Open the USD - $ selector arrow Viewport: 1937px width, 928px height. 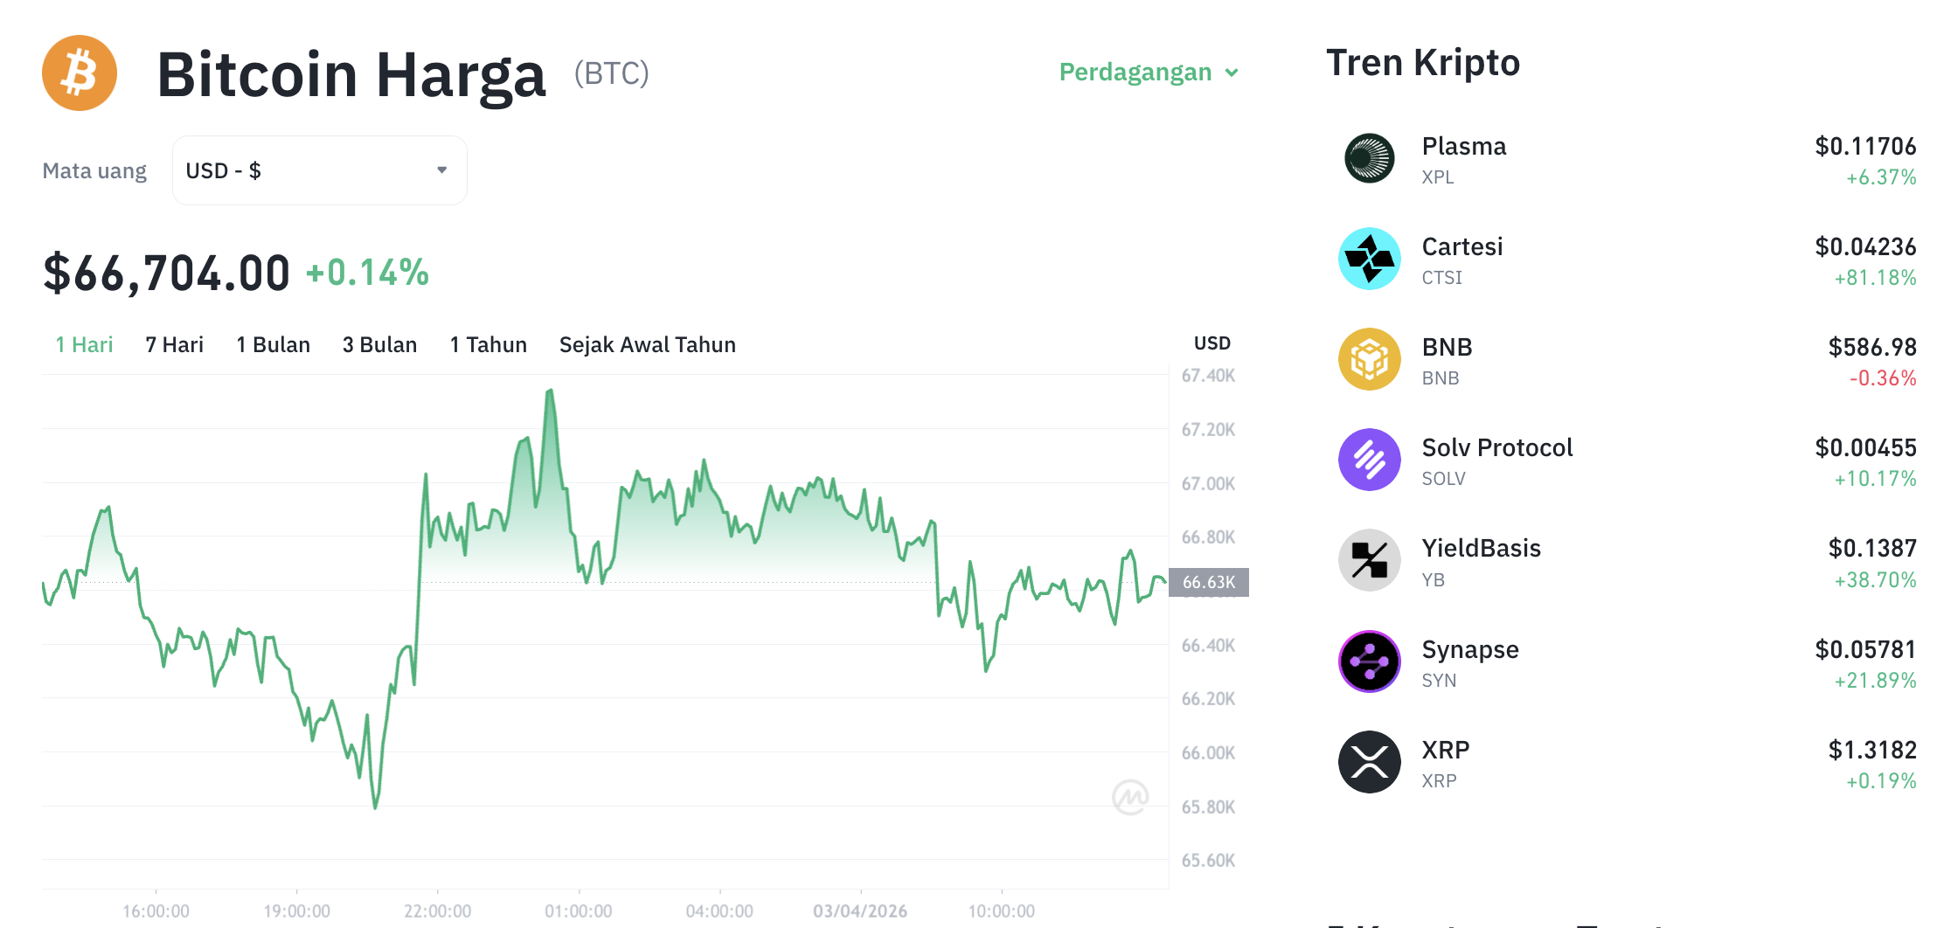coord(441,170)
